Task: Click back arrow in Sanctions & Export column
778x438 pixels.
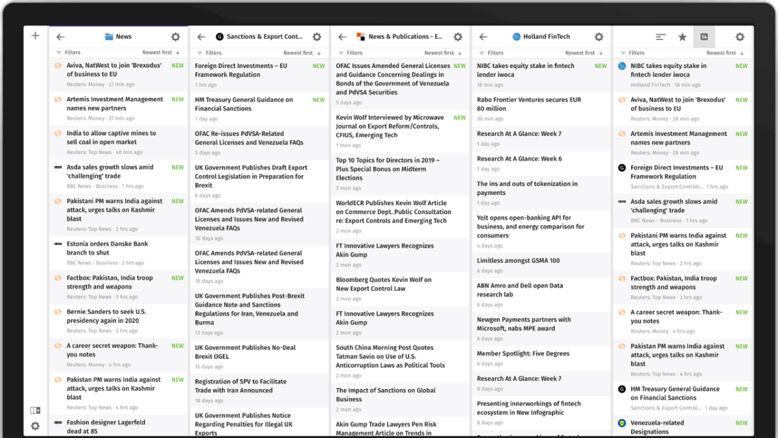Action: [202, 37]
